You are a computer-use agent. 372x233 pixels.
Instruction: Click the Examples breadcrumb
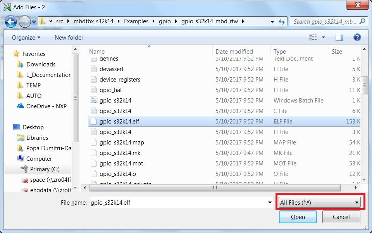(x=136, y=21)
